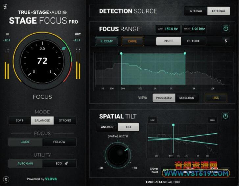Click the swirl logo icon at top-left
The height and width of the screenshot is (186, 239).
click(5, 7)
